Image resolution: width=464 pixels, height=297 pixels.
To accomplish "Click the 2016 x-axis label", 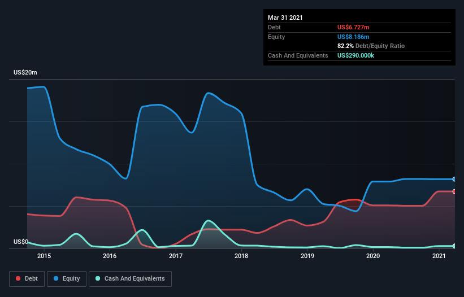I will tap(110, 256).
